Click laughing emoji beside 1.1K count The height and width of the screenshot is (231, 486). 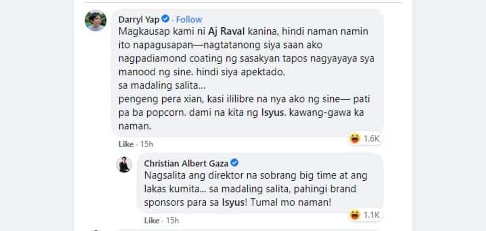coord(355,215)
